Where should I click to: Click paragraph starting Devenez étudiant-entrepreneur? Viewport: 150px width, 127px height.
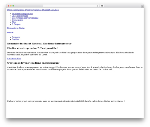[x=70, y=53]
